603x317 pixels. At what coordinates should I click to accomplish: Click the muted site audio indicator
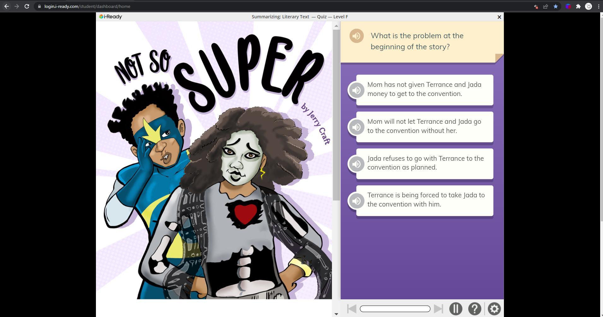pos(536,6)
